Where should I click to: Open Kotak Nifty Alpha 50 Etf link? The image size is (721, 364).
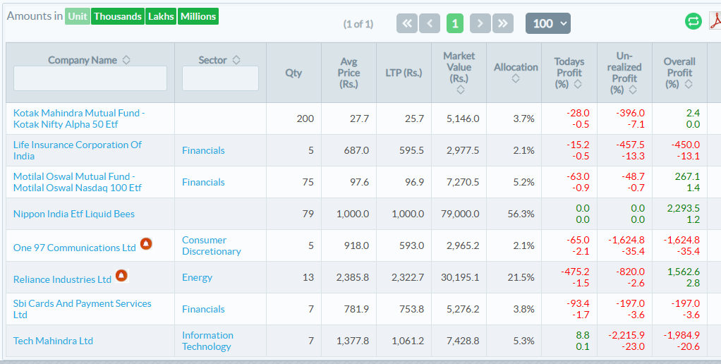pyautogui.click(x=79, y=119)
